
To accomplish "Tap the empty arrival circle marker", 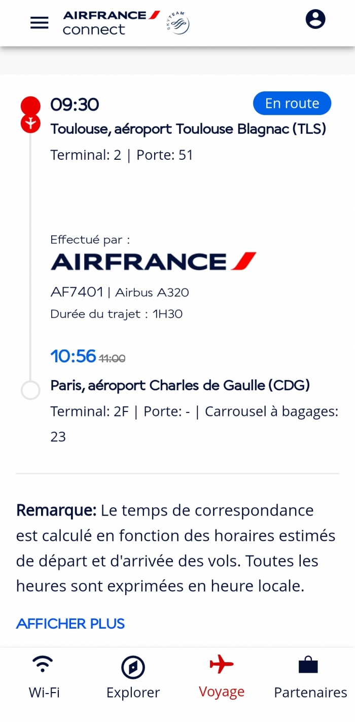I will pyautogui.click(x=30, y=390).
